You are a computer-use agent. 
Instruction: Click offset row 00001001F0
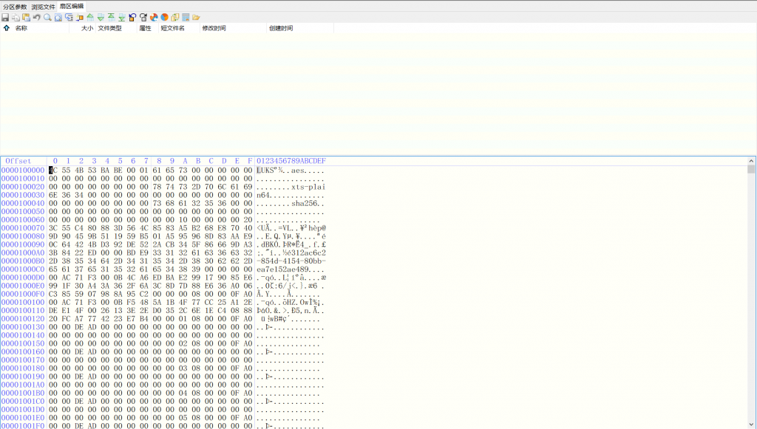tap(23, 425)
